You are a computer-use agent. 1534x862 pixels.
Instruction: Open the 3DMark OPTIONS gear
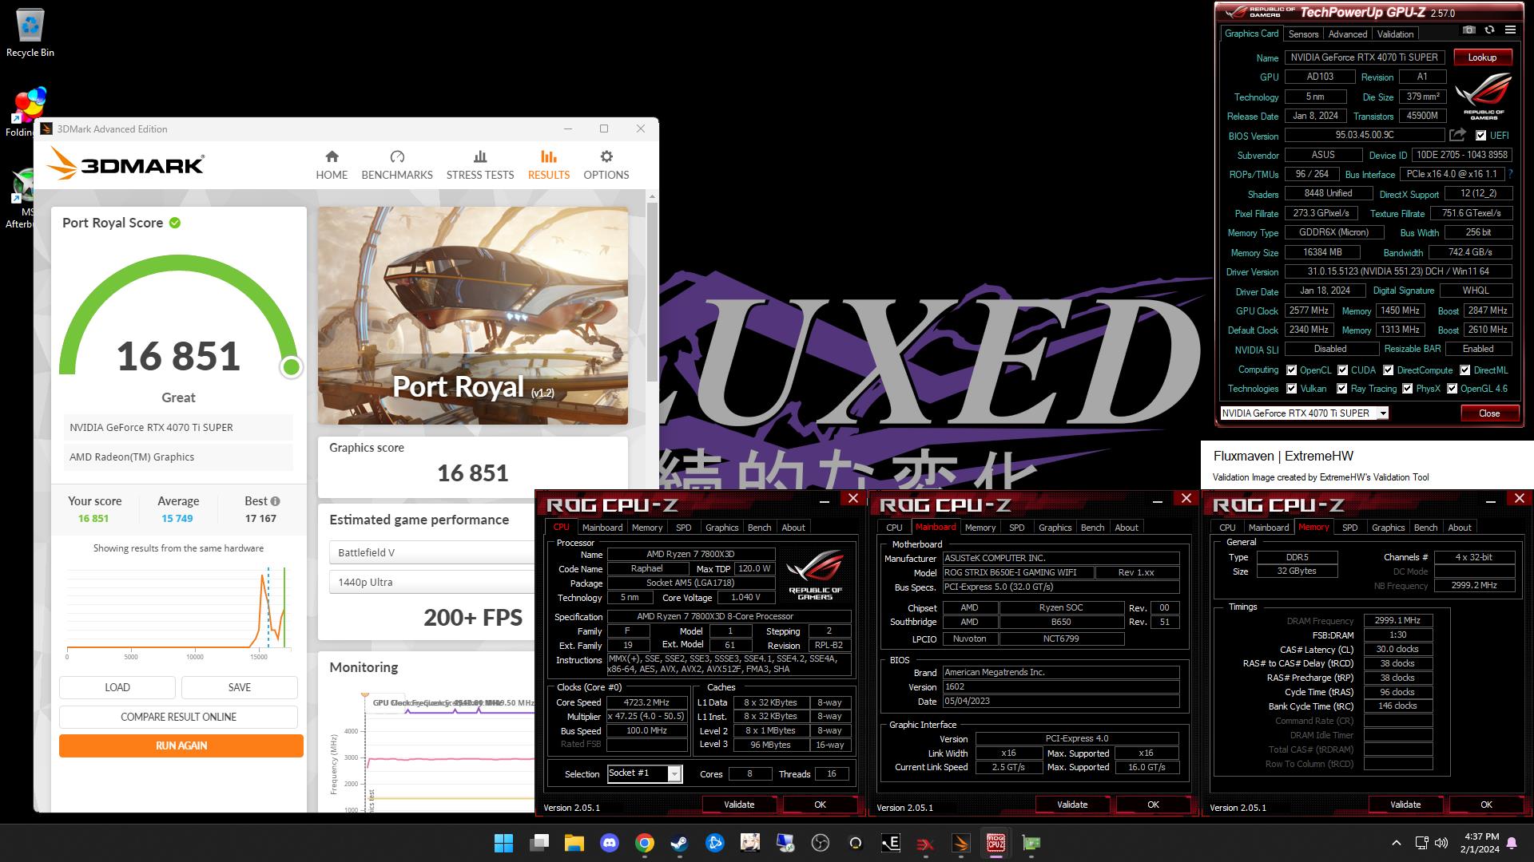point(606,165)
